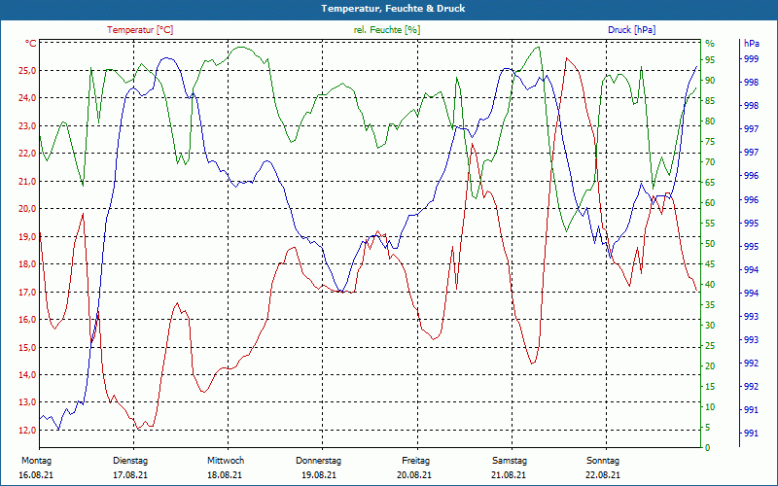Viewport: 778px width, 486px height.
Task: Click the "Montag" day label
Action: point(37,460)
